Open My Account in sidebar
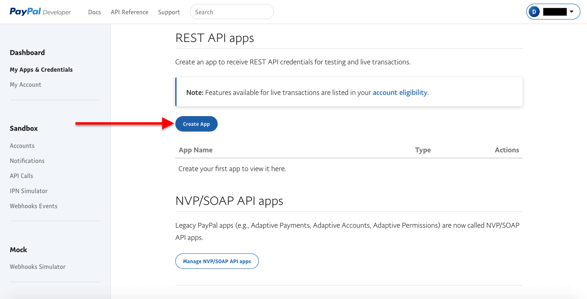The width and height of the screenshot is (587, 299). pos(26,85)
